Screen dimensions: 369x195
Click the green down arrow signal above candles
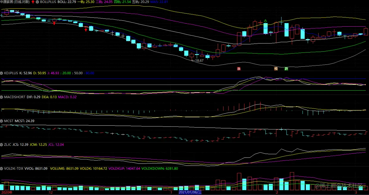click(265, 21)
